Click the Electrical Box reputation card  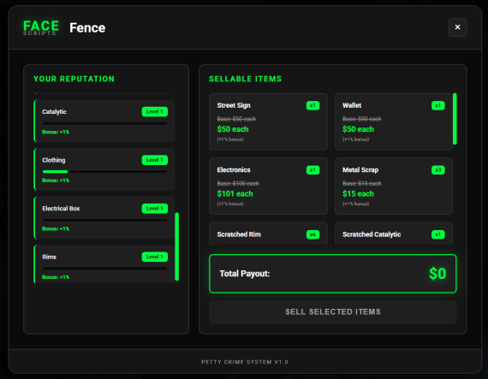(104, 217)
